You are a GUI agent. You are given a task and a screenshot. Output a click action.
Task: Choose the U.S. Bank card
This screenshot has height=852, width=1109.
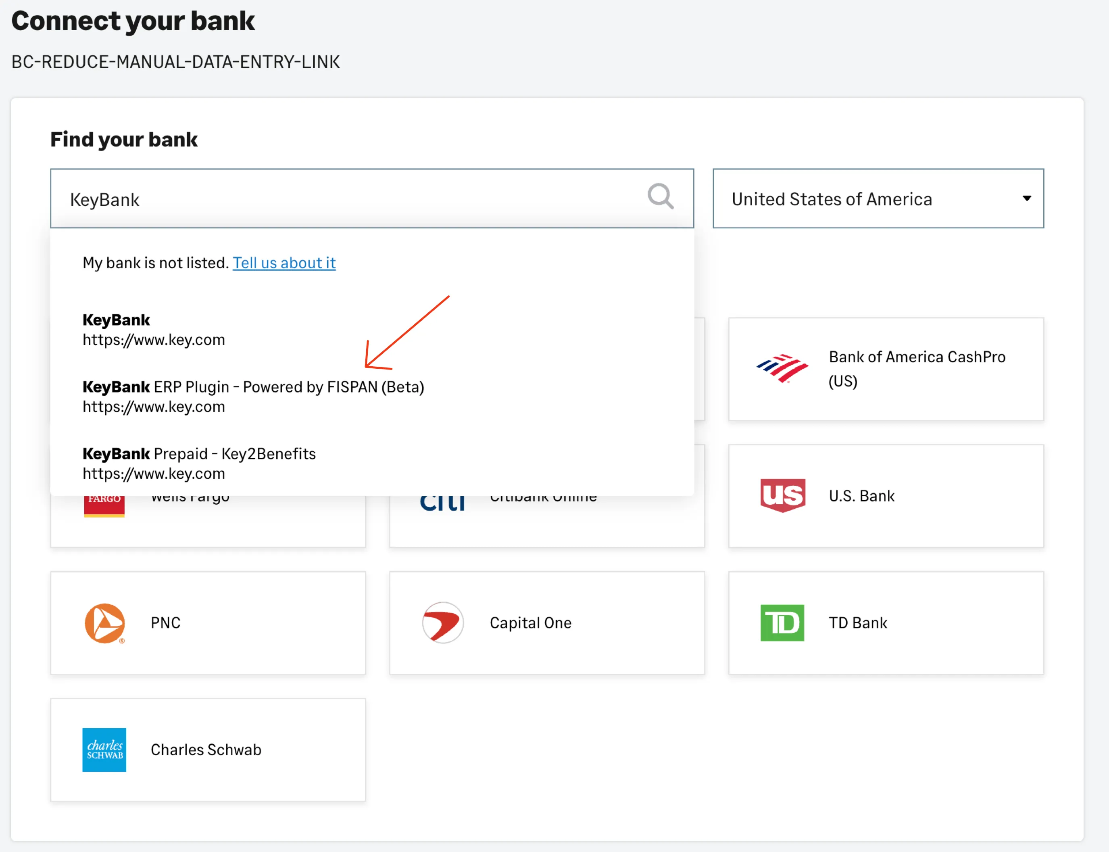tap(886, 496)
